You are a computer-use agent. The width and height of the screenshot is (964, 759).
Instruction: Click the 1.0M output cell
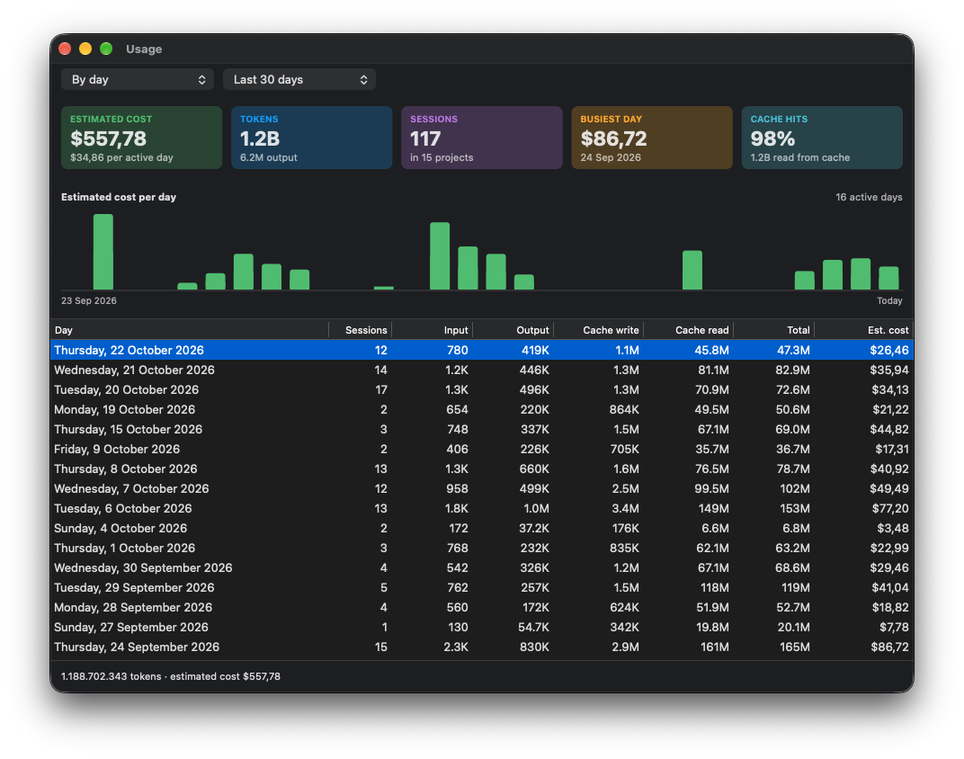tap(536, 508)
